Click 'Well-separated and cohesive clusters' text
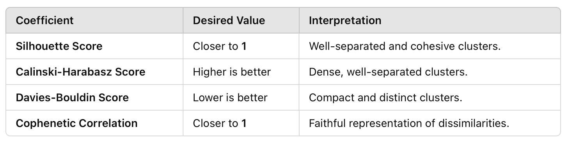The image size is (568, 155). pos(405,46)
